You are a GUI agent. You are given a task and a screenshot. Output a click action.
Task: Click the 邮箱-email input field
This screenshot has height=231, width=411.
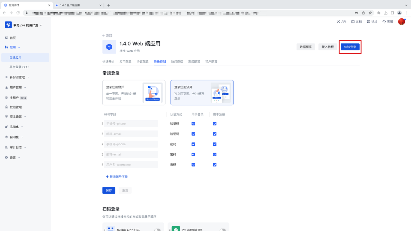pyautogui.click(x=131, y=134)
